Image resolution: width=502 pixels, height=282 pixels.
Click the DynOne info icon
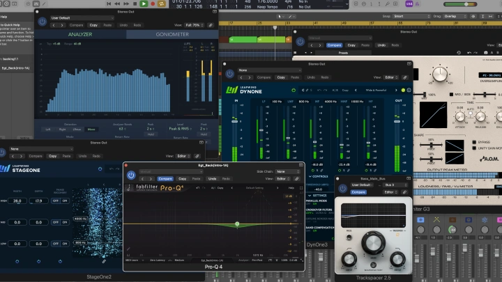coord(409,90)
